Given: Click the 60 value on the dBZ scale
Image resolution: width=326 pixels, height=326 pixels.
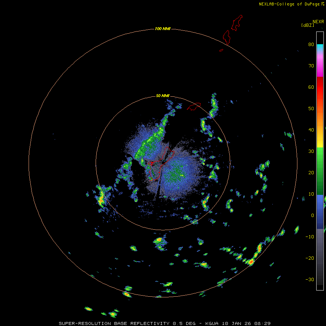Looking at the screenshot, I should pyautogui.click(x=311, y=87).
